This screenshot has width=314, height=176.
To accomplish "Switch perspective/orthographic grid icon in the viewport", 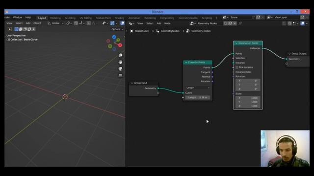I will 120,76.
